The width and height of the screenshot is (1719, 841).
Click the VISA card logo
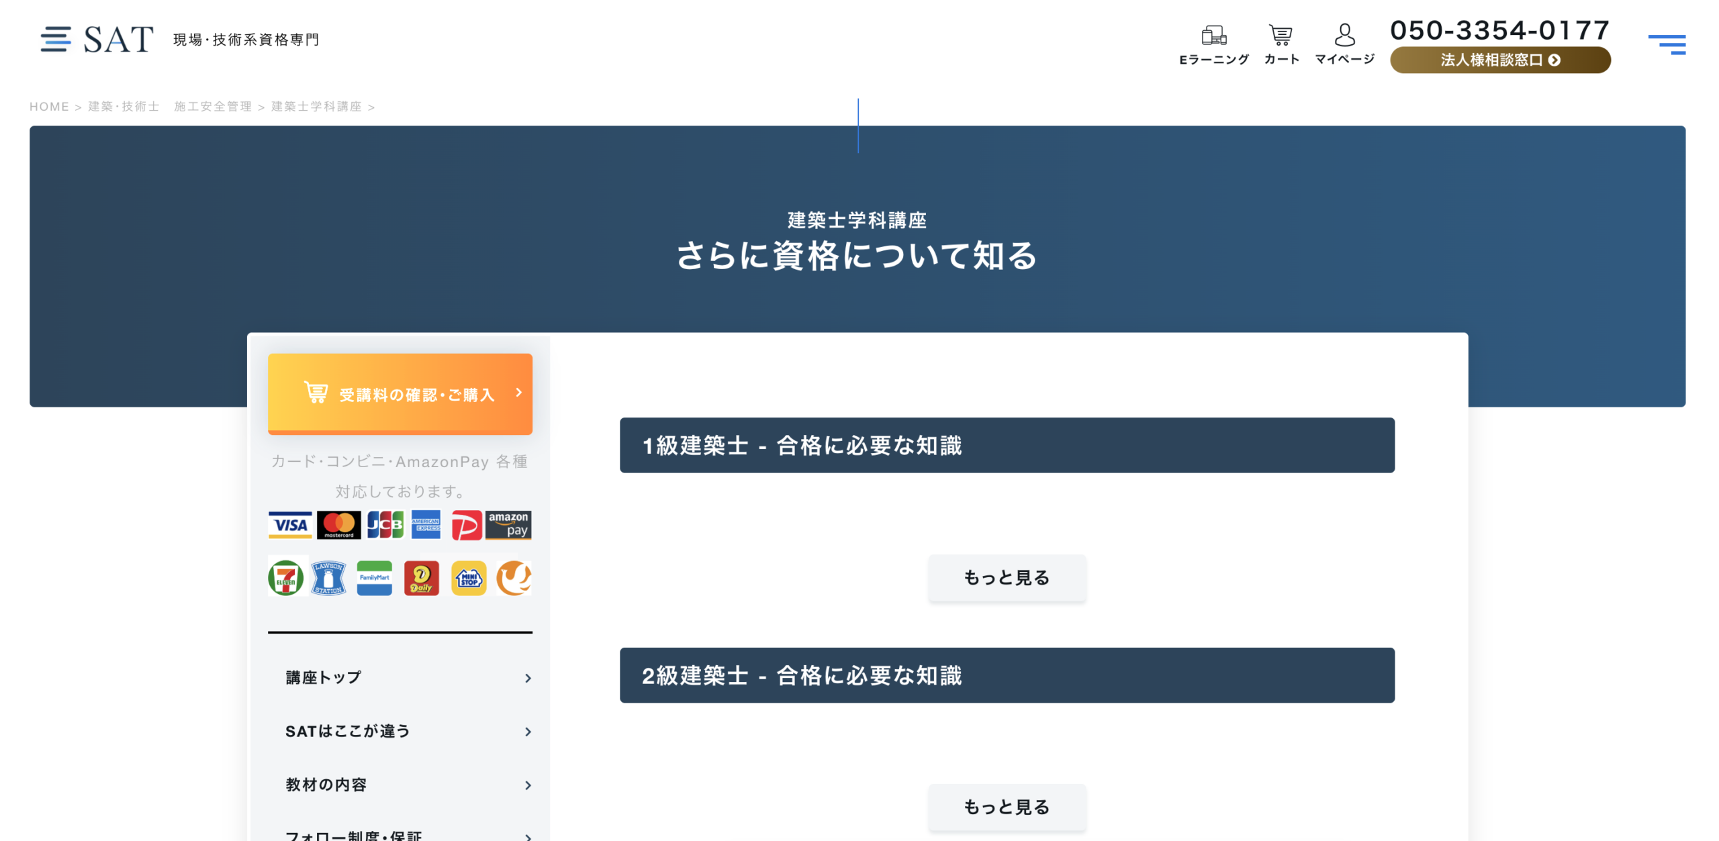click(x=289, y=524)
